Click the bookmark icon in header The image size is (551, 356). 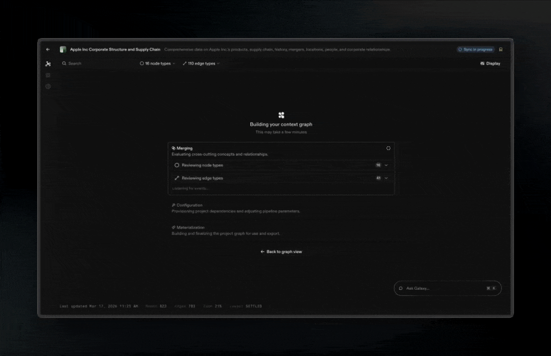501,49
